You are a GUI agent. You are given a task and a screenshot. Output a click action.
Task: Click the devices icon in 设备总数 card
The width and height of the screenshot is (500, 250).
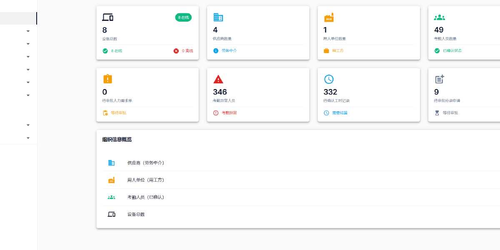[x=107, y=17]
